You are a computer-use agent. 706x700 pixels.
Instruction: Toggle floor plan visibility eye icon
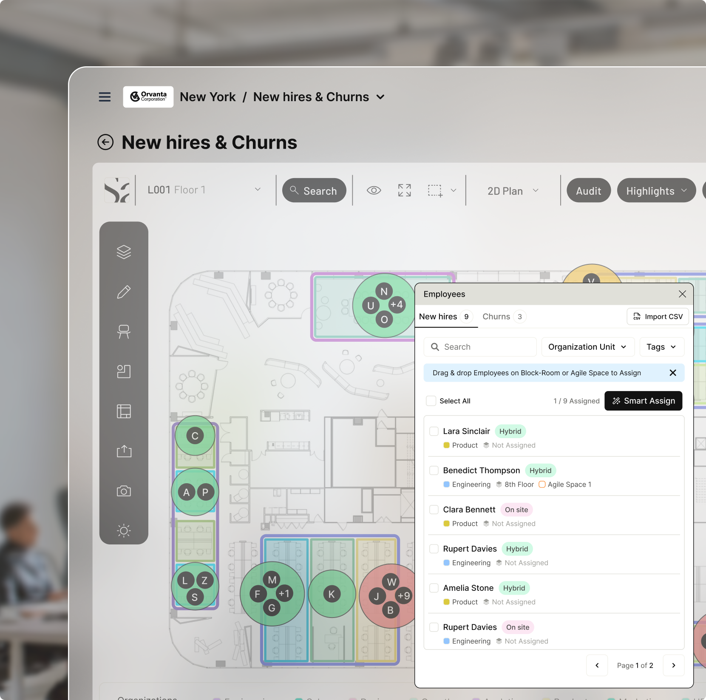[374, 190]
